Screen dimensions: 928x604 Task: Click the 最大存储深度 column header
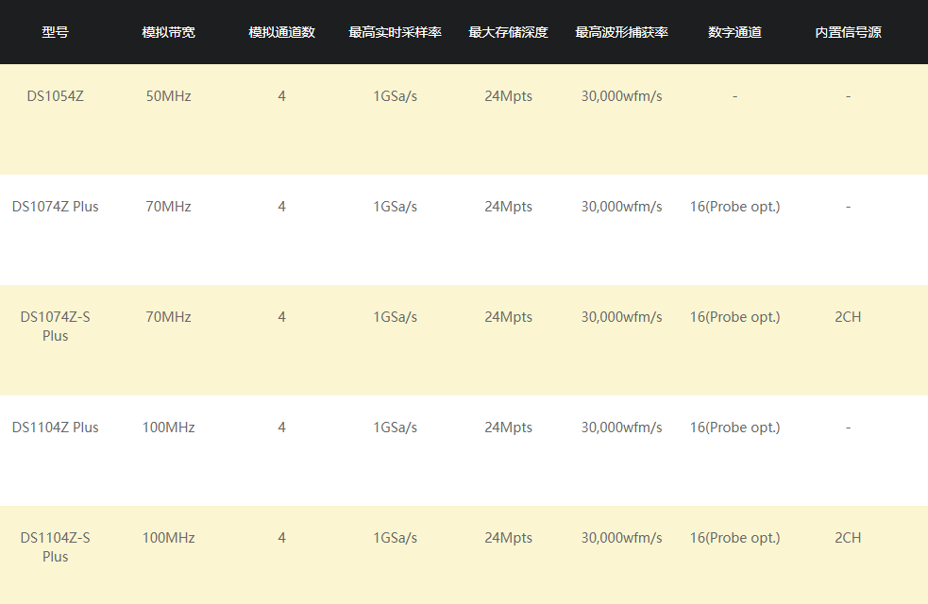pos(509,32)
